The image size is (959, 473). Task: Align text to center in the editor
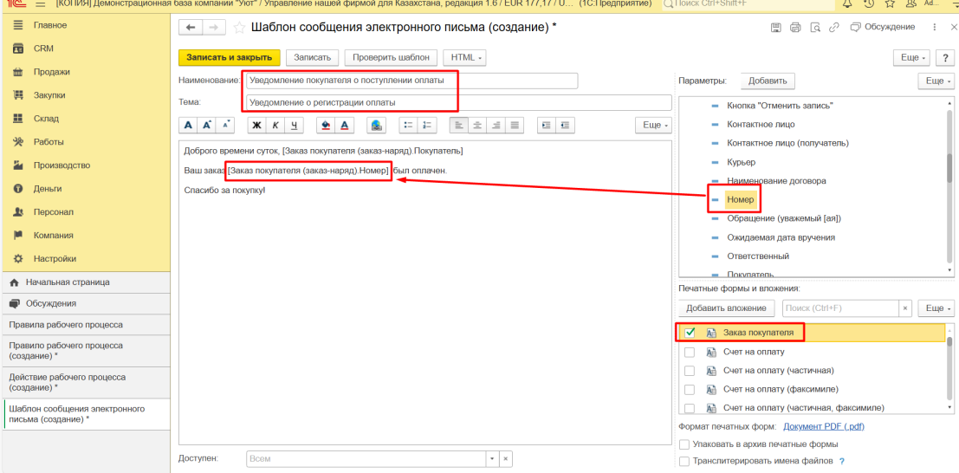click(477, 125)
